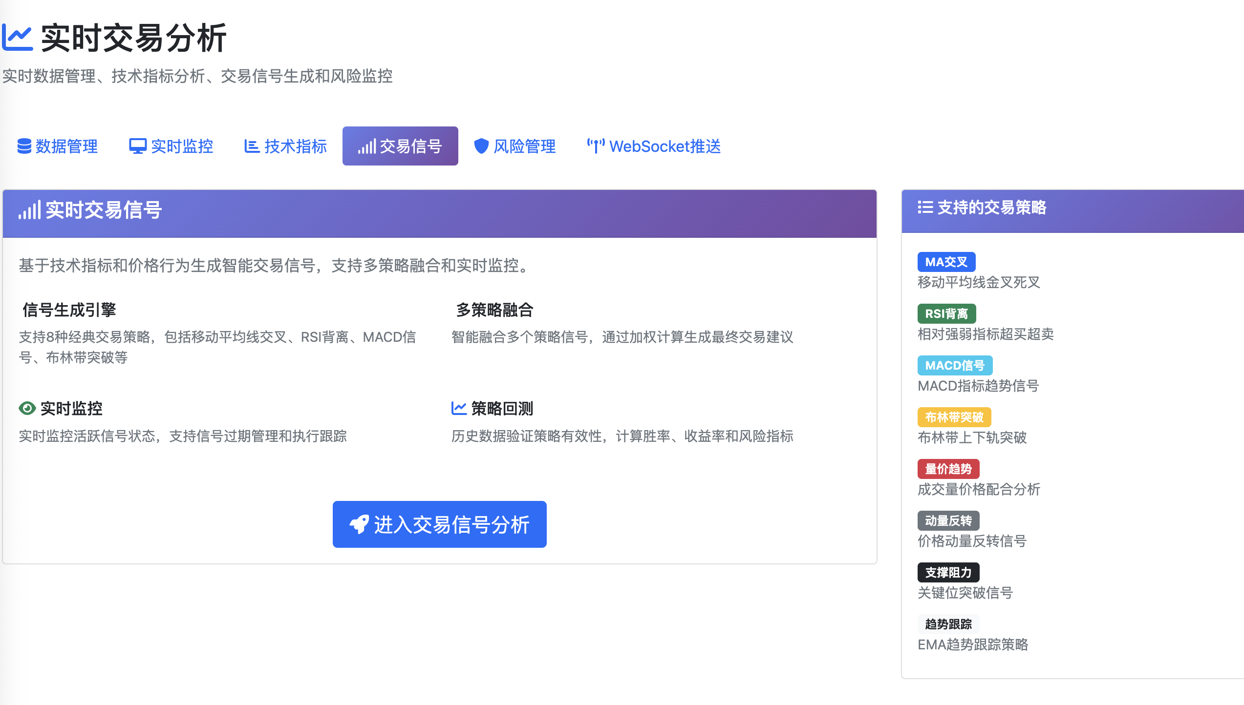Click the green RSI背离 strategy badge

pyautogui.click(x=946, y=314)
